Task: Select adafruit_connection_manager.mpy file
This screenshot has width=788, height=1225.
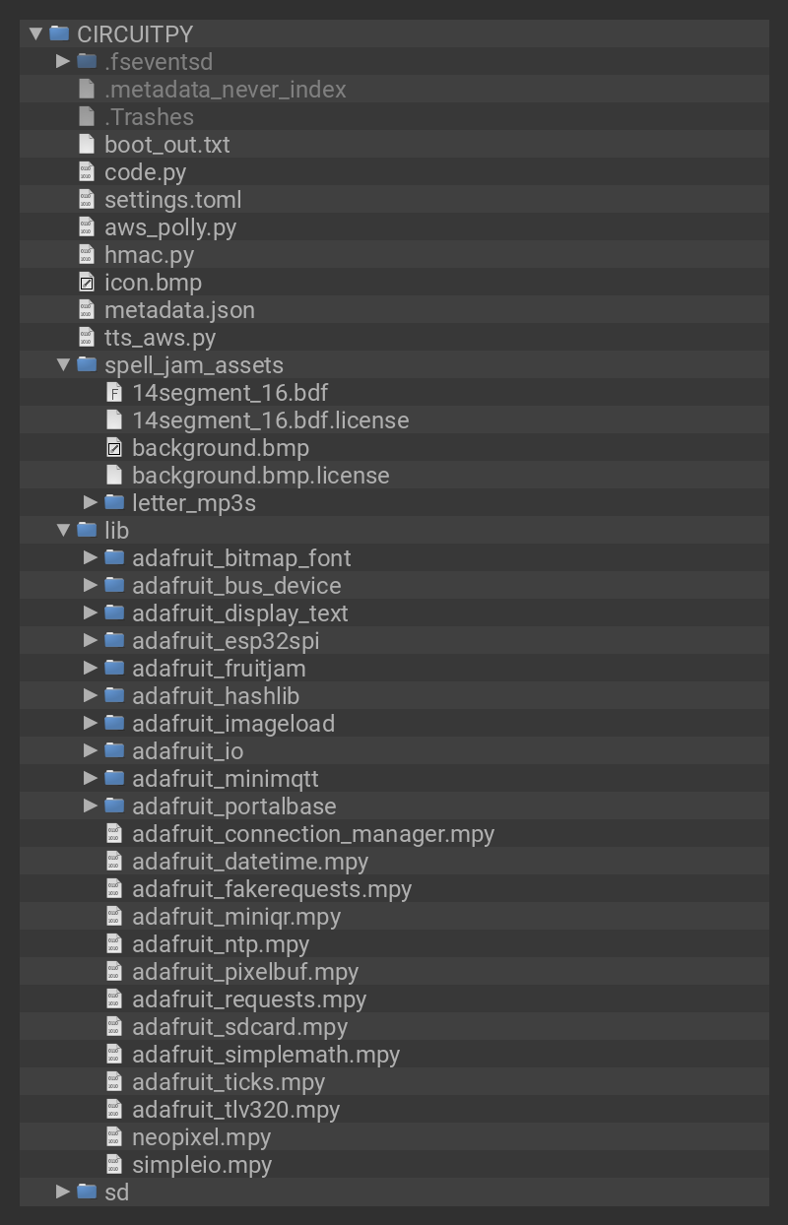Action: [312, 834]
